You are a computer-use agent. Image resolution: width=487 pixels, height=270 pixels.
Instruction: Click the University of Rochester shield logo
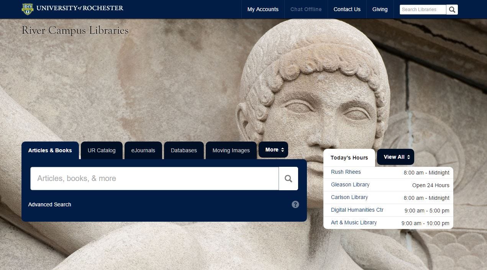[x=28, y=9]
